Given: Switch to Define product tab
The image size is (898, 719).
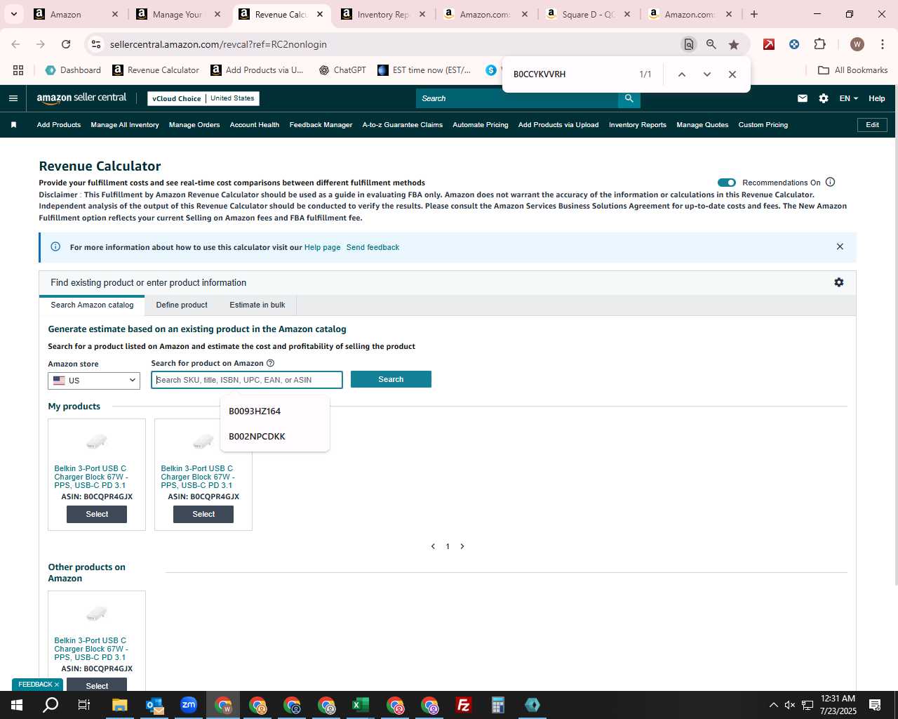Looking at the screenshot, I should pos(182,305).
